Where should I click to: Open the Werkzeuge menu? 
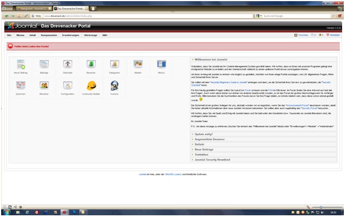(x=91, y=35)
